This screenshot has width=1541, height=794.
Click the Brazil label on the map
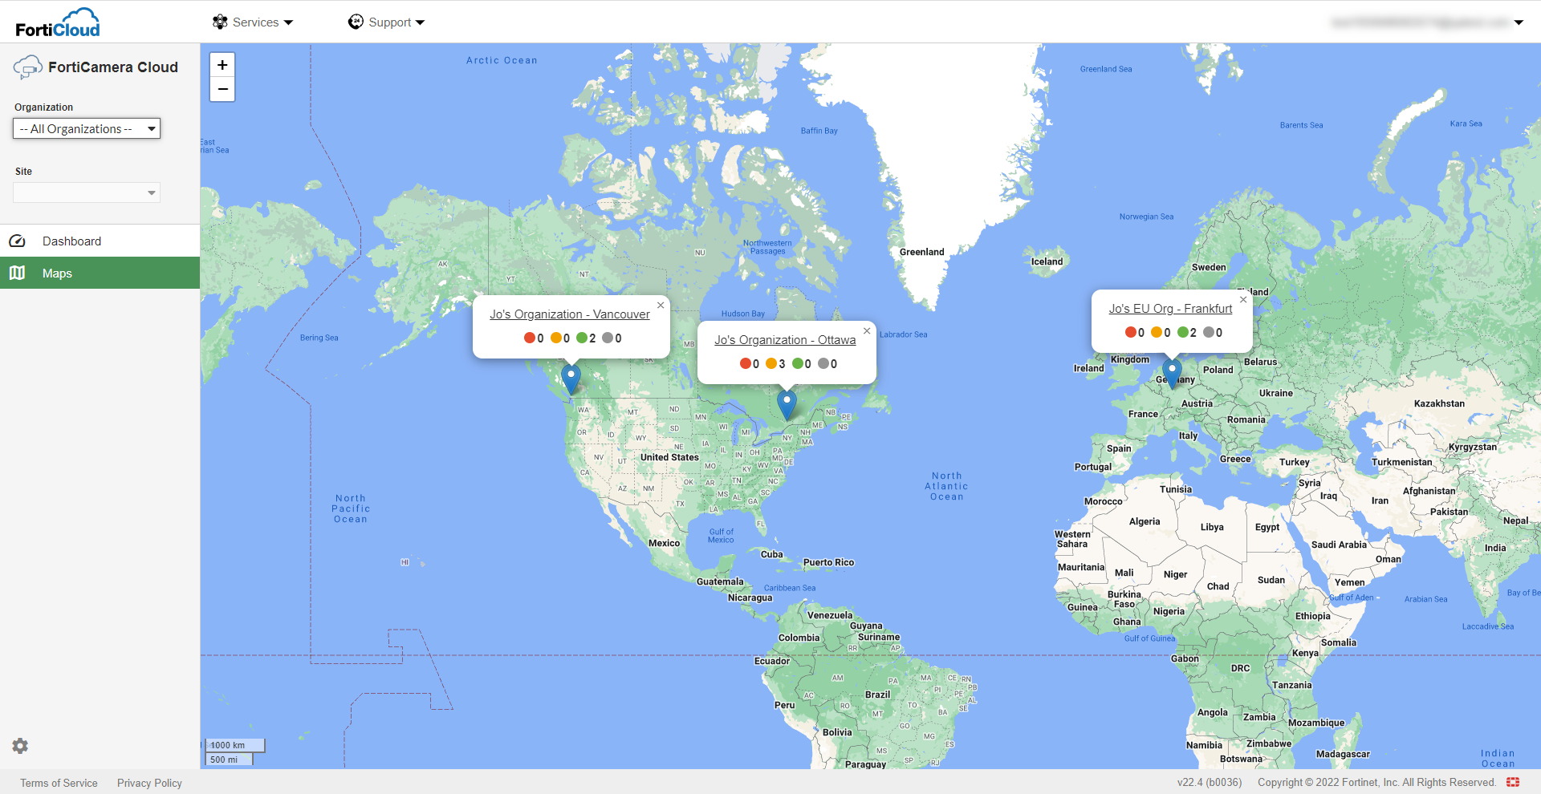coord(877,695)
